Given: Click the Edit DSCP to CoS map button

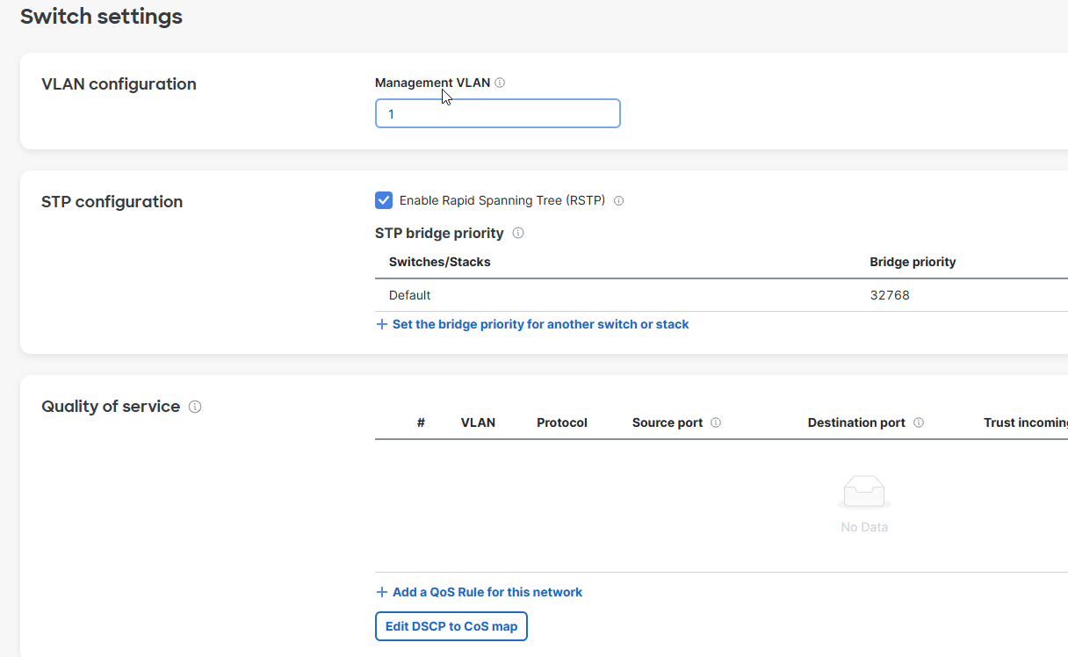Looking at the screenshot, I should click(x=451, y=625).
